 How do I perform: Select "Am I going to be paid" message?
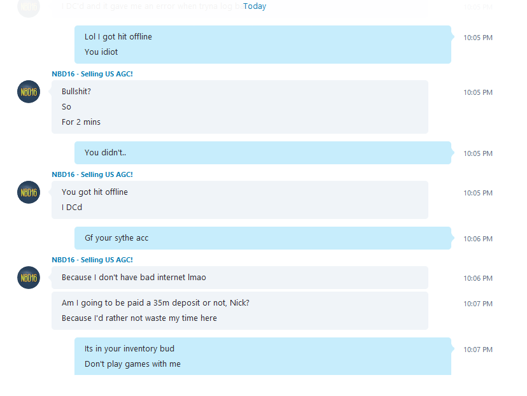[155, 303]
